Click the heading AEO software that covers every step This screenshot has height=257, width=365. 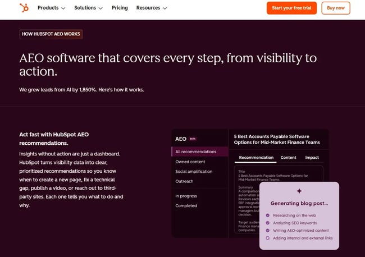pyautogui.click(x=168, y=65)
